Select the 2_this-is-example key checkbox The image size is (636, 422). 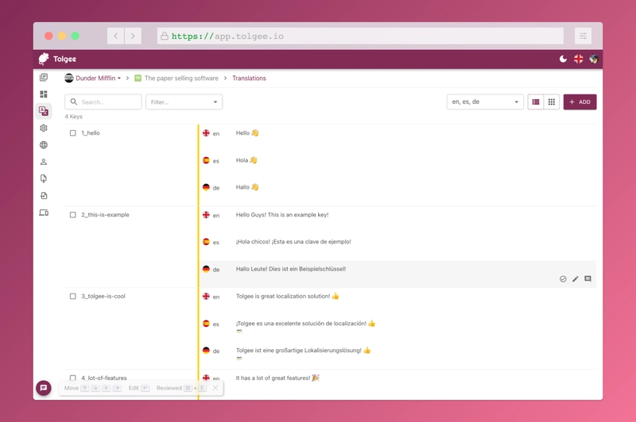[x=73, y=215]
